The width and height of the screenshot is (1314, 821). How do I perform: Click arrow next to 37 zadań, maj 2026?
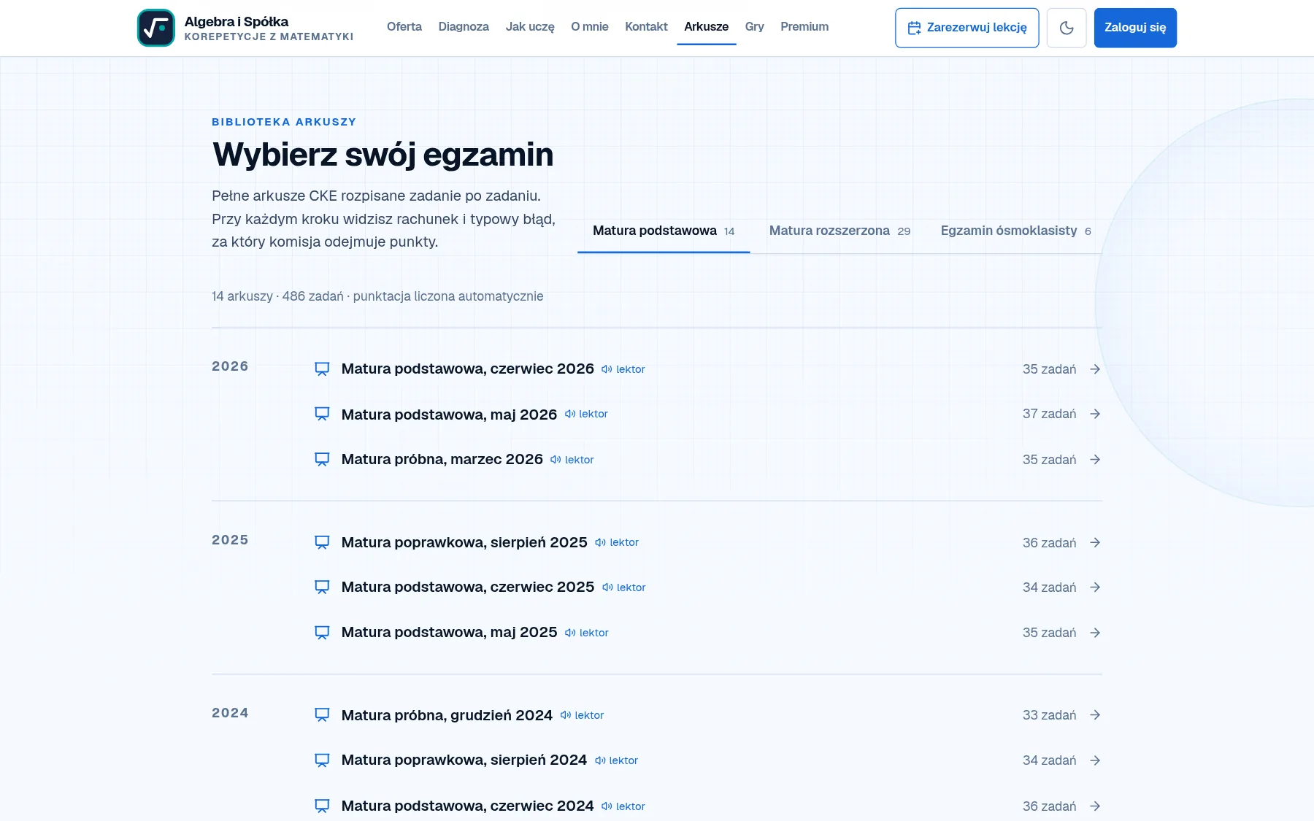[1095, 414]
